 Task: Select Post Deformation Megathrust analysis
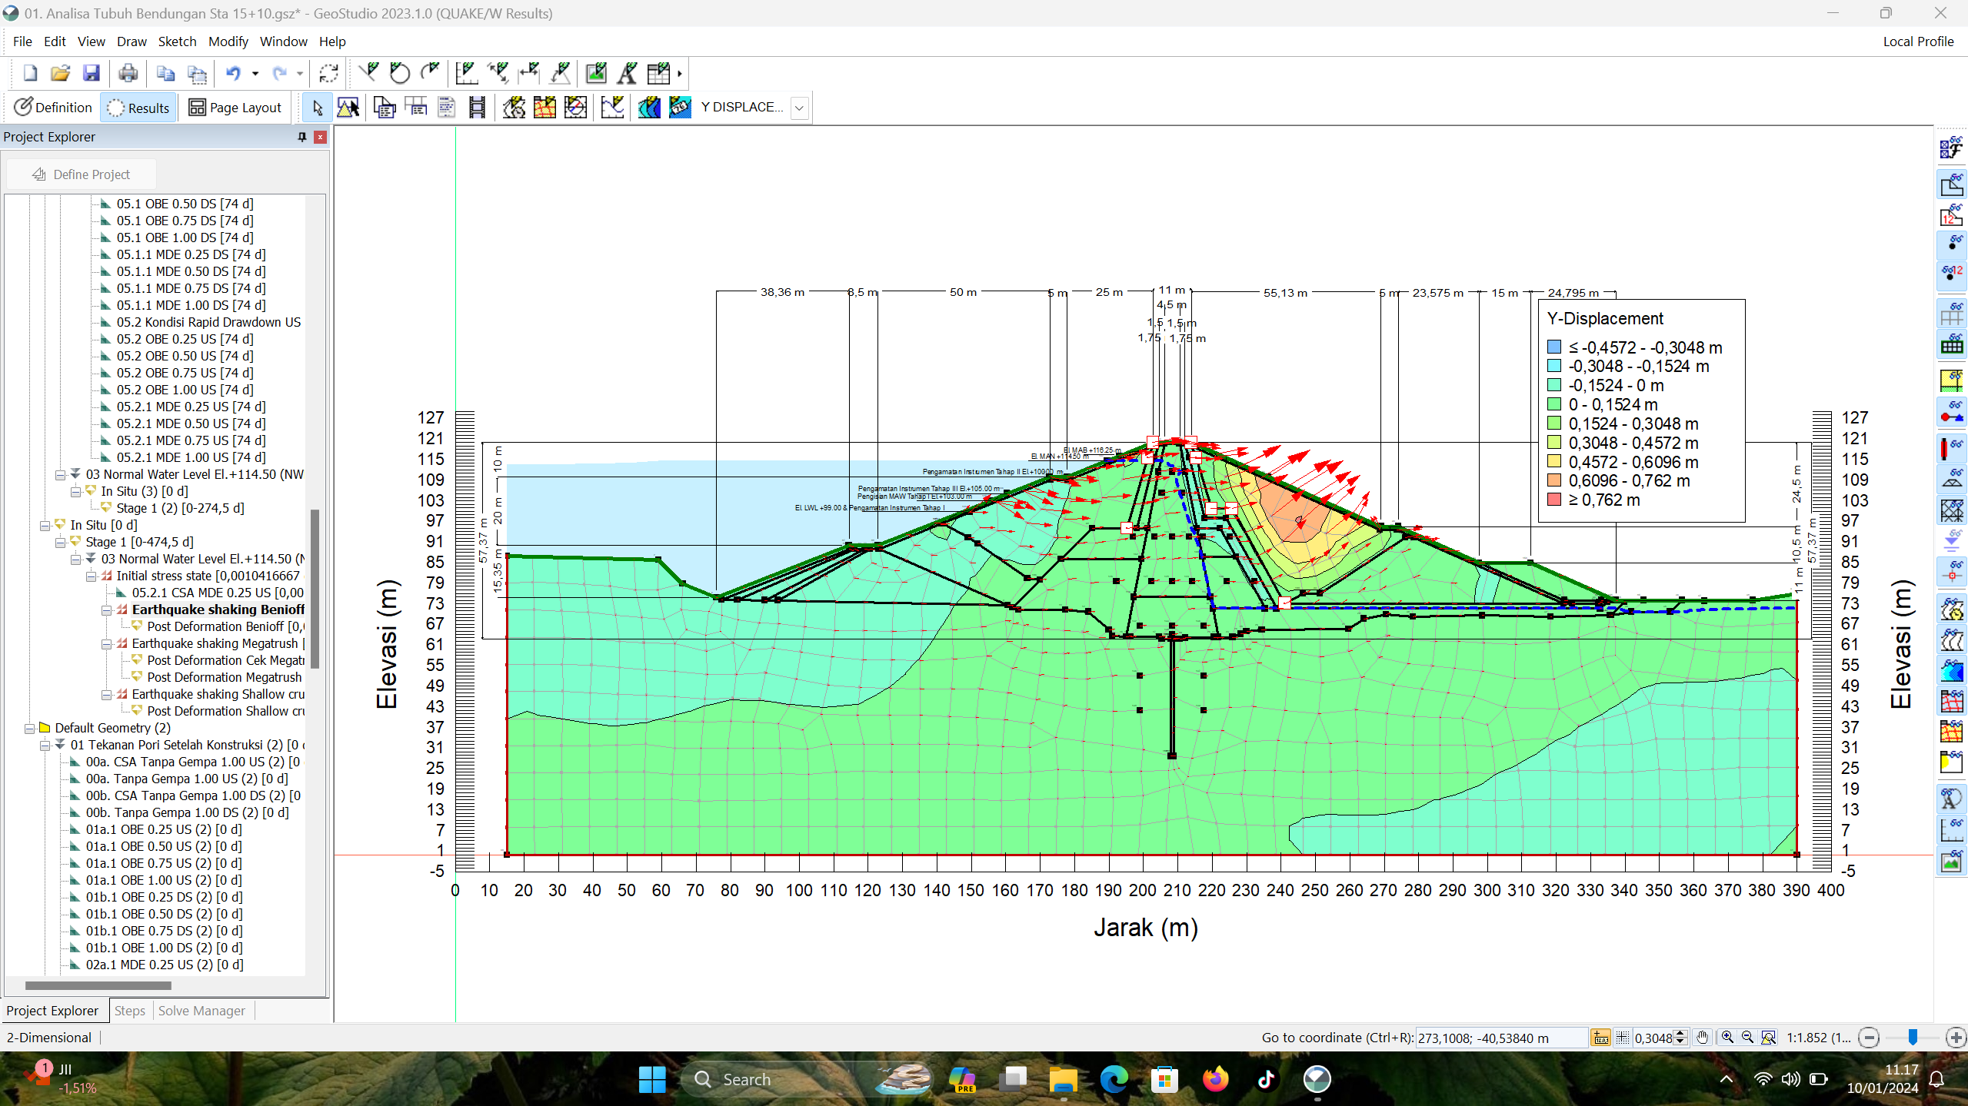tap(224, 677)
